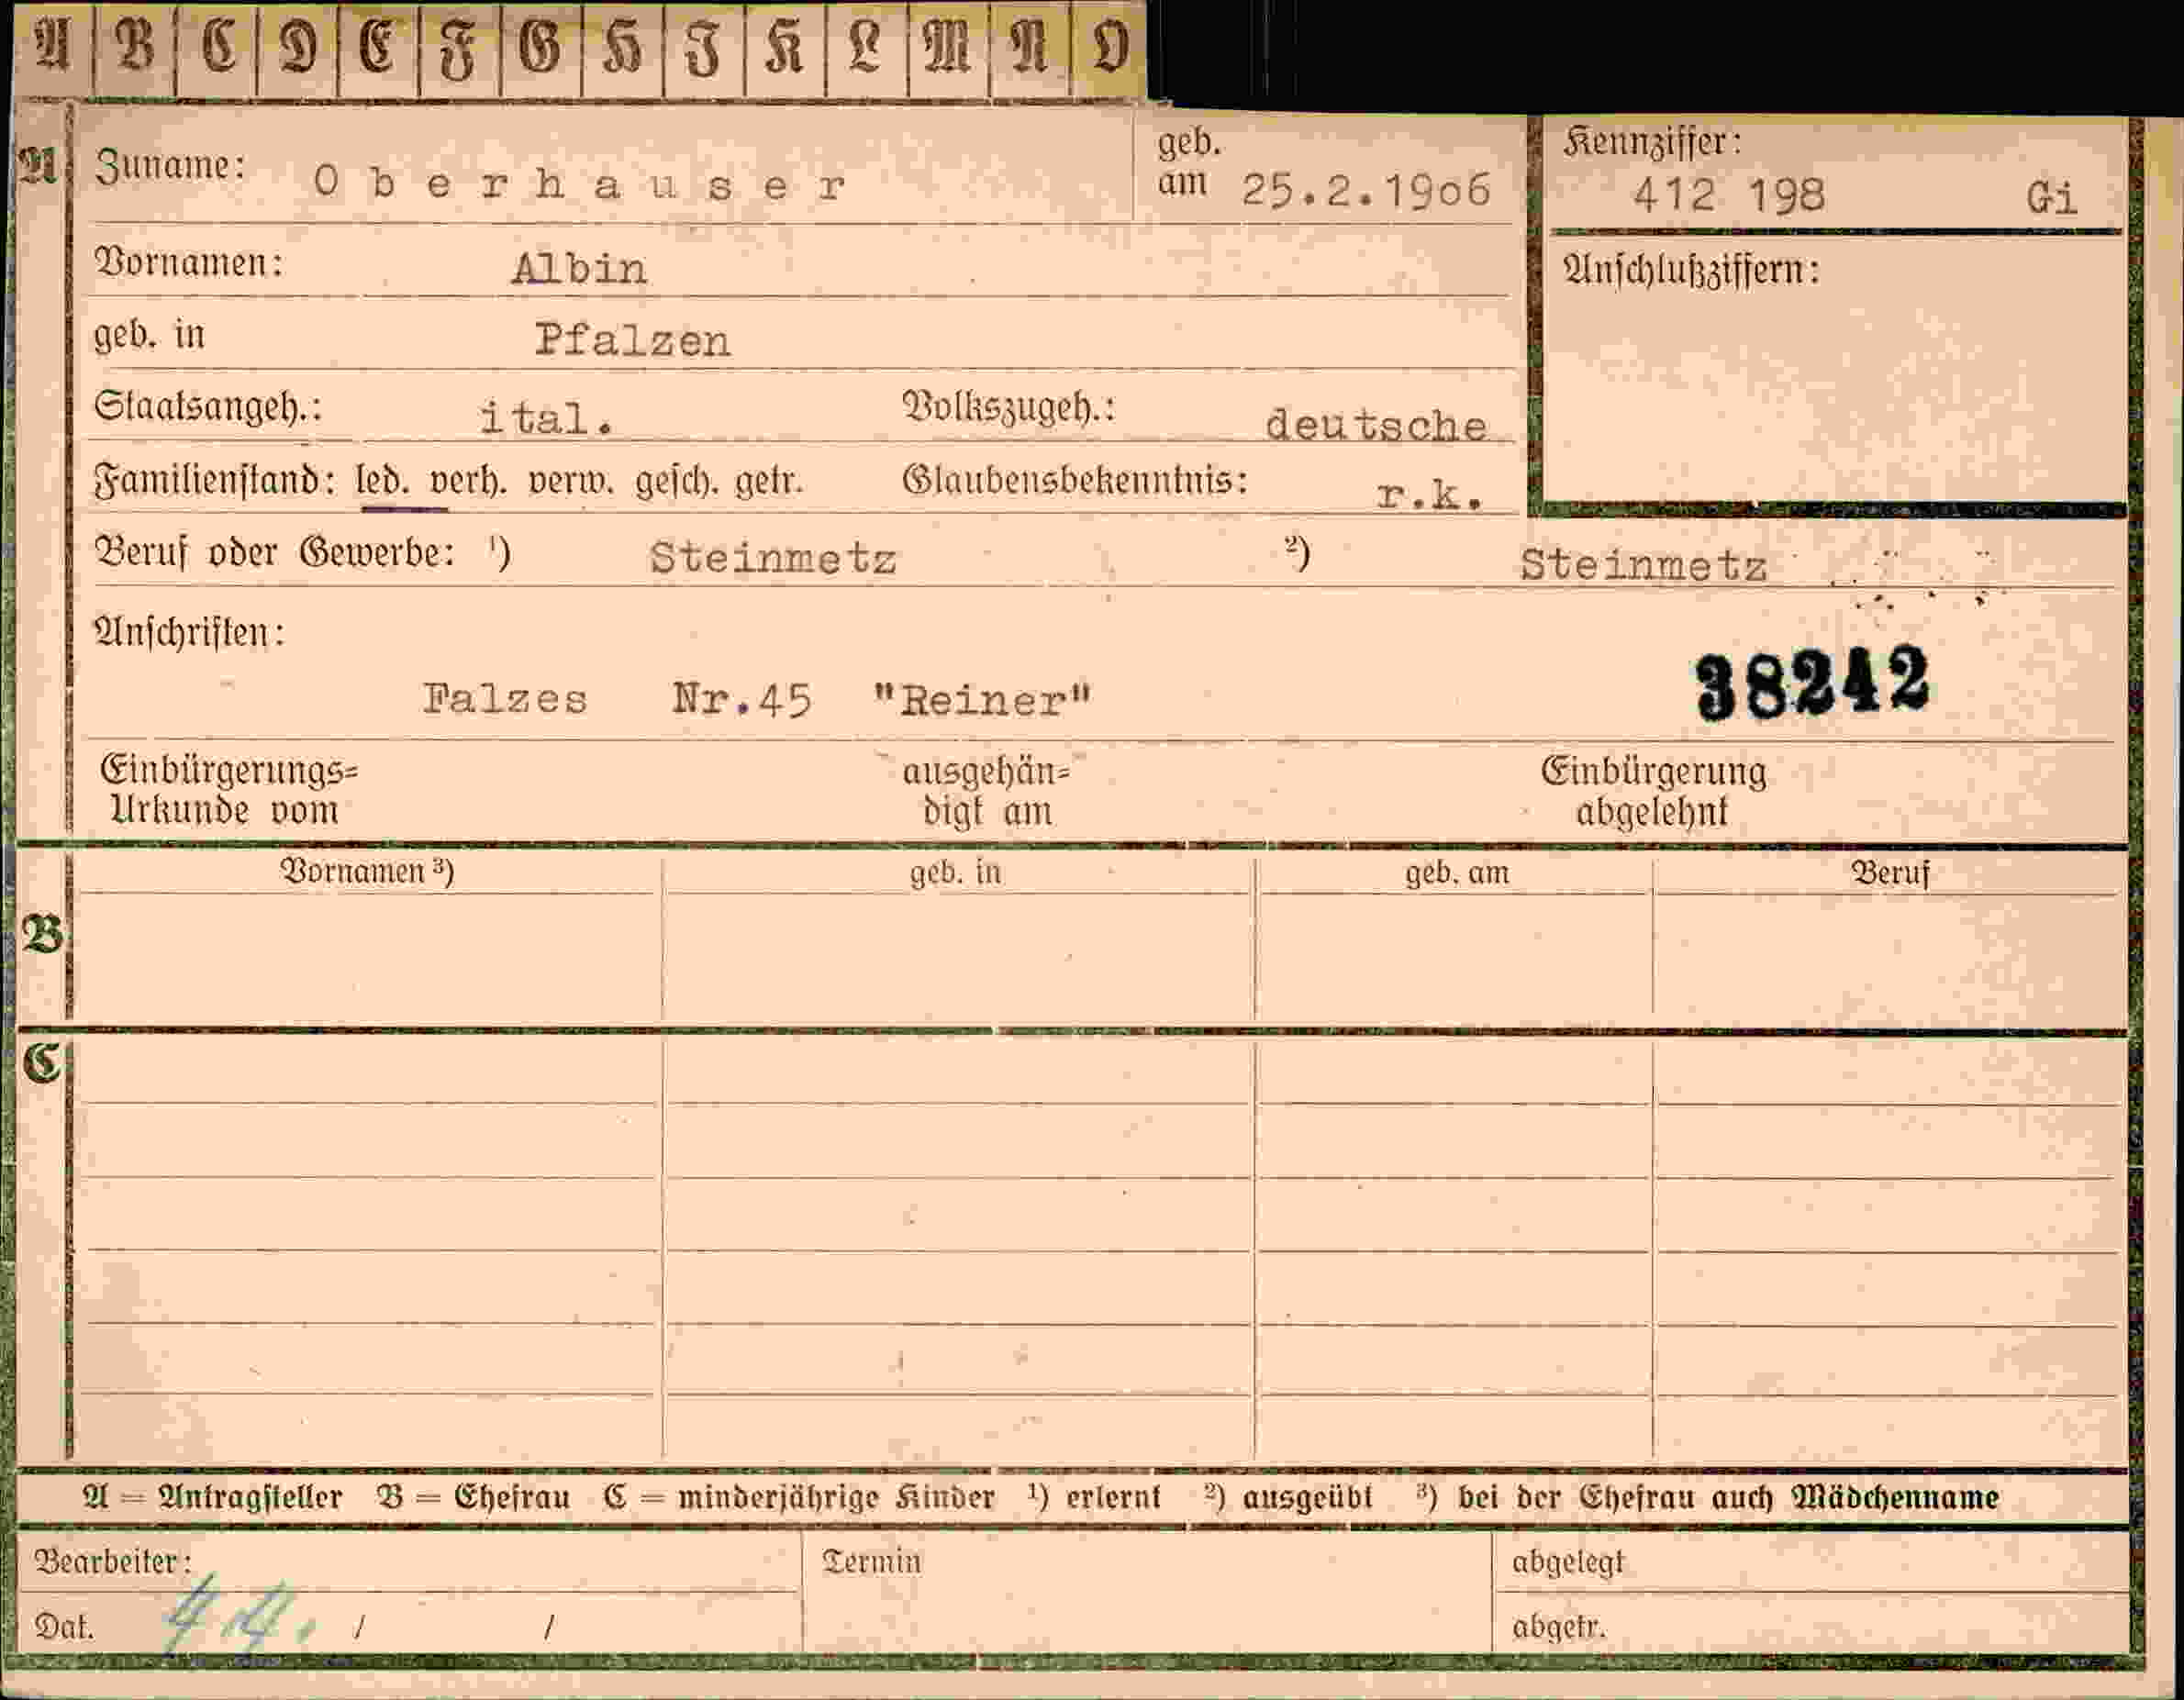2184x1700 pixels.
Task: Click the legend text 'A = Antragsteller'
Action: [213, 1497]
